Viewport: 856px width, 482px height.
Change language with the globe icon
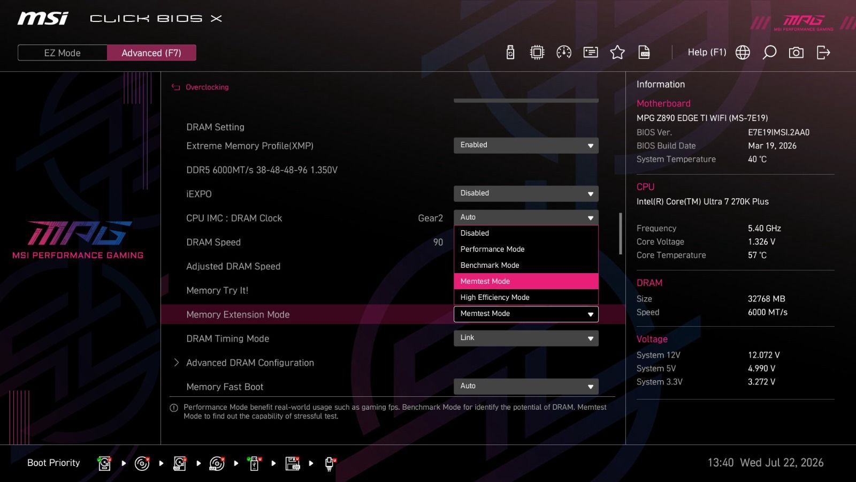[743, 52]
